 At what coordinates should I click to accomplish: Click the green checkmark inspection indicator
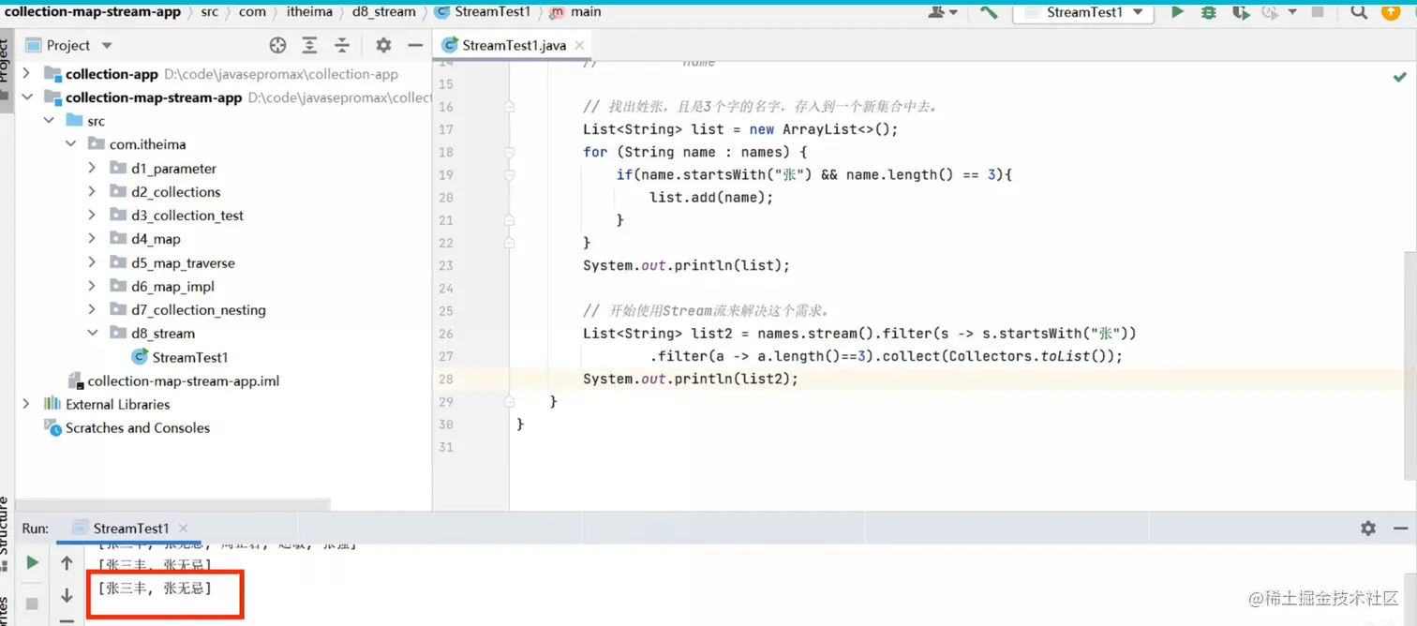1399,78
